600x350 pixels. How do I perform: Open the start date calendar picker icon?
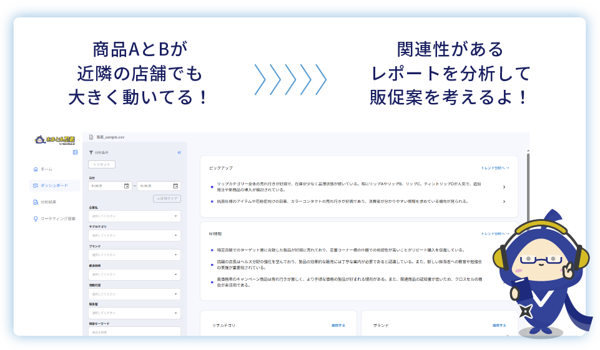[127, 186]
